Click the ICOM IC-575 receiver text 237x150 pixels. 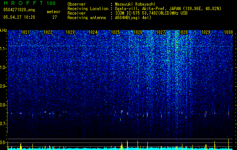(x=151, y=13)
